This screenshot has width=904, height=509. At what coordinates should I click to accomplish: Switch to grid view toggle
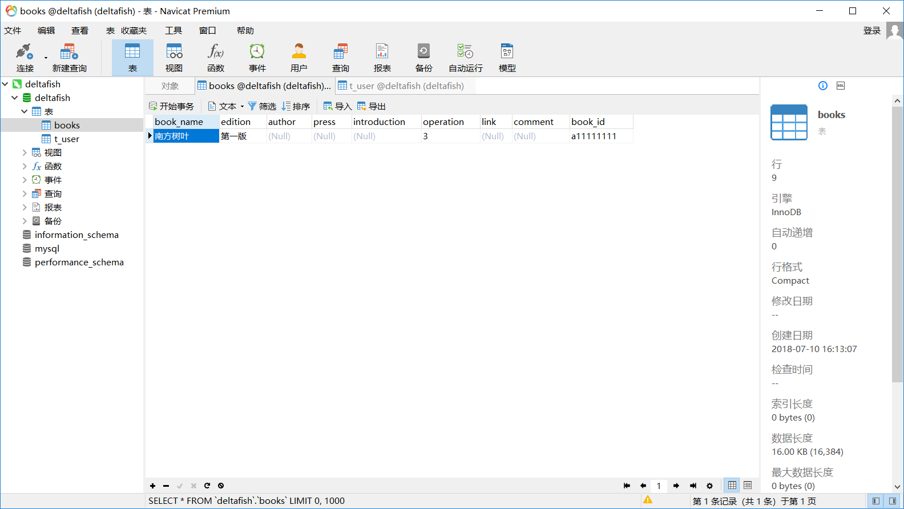point(732,485)
